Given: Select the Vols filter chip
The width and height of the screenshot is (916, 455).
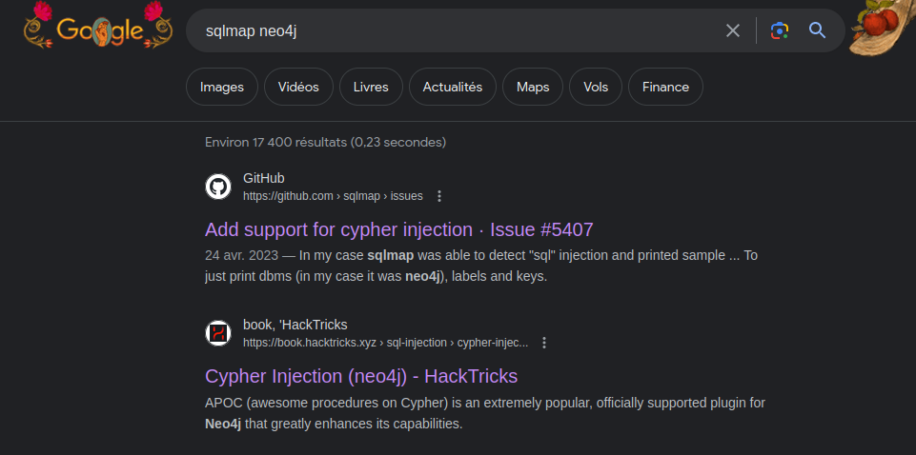Looking at the screenshot, I should [x=596, y=87].
